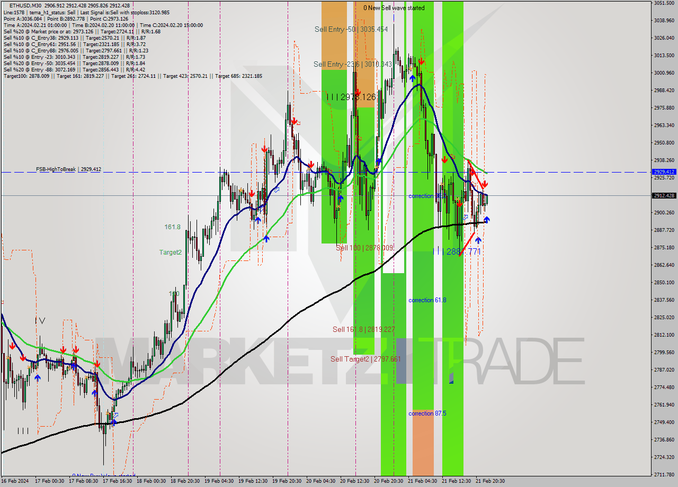Click the '| | | 2882.771' level label
Screen dimensions: 678x487
457,252
